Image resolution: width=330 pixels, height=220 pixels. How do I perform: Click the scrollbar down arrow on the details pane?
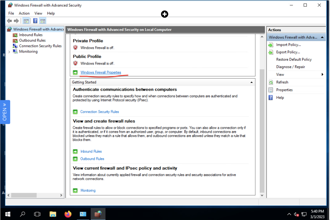click(x=262, y=195)
